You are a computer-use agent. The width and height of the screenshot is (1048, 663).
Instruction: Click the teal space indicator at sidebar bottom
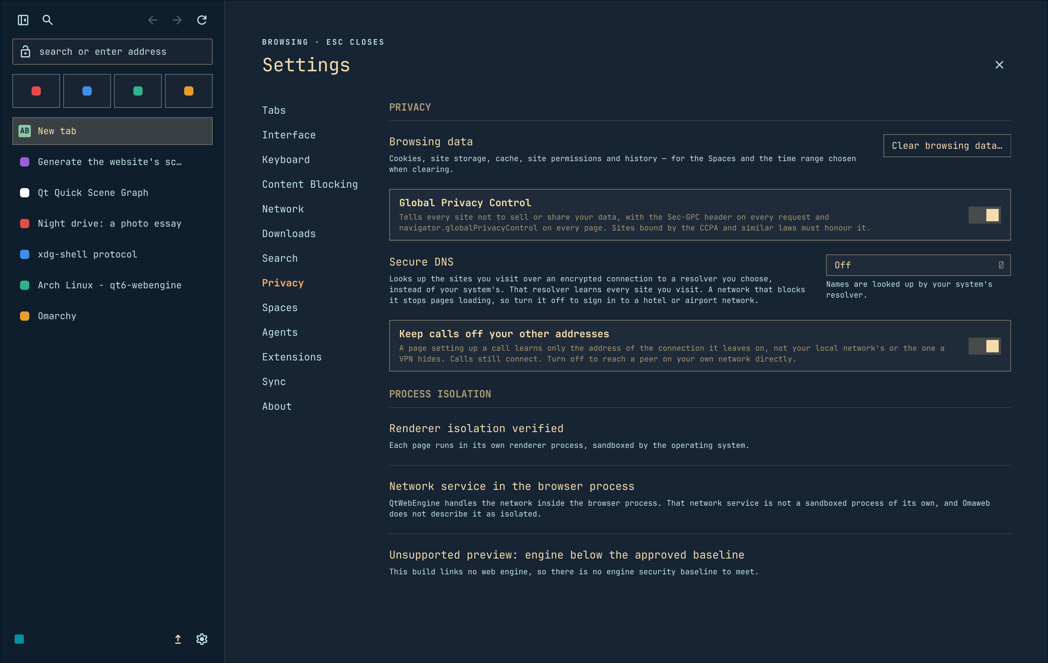19,639
